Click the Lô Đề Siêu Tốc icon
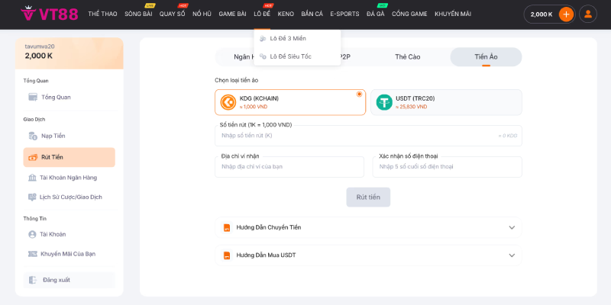This screenshot has height=305, width=611. click(x=263, y=56)
